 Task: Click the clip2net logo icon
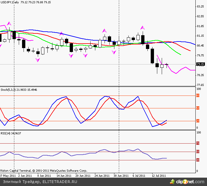coord(172,181)
